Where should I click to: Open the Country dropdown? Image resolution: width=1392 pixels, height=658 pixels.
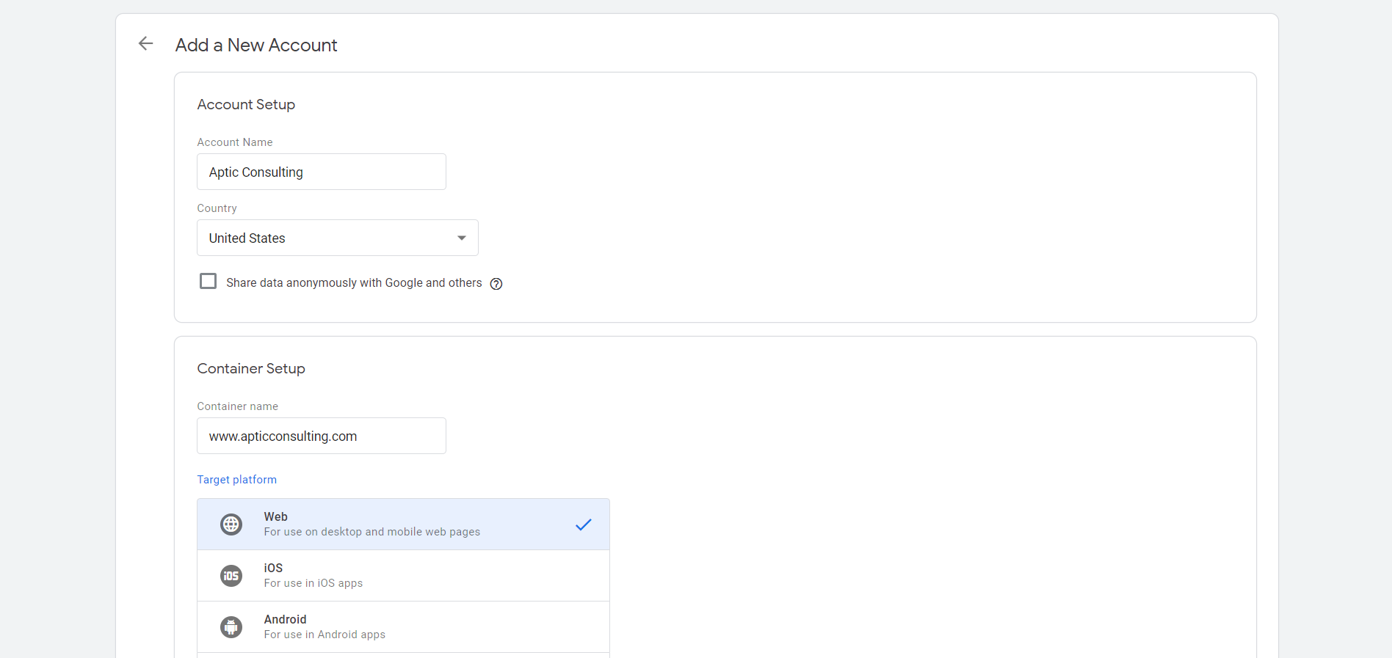[338, 238]
